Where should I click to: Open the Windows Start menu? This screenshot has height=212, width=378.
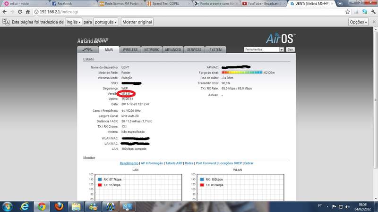click(7, 206)
